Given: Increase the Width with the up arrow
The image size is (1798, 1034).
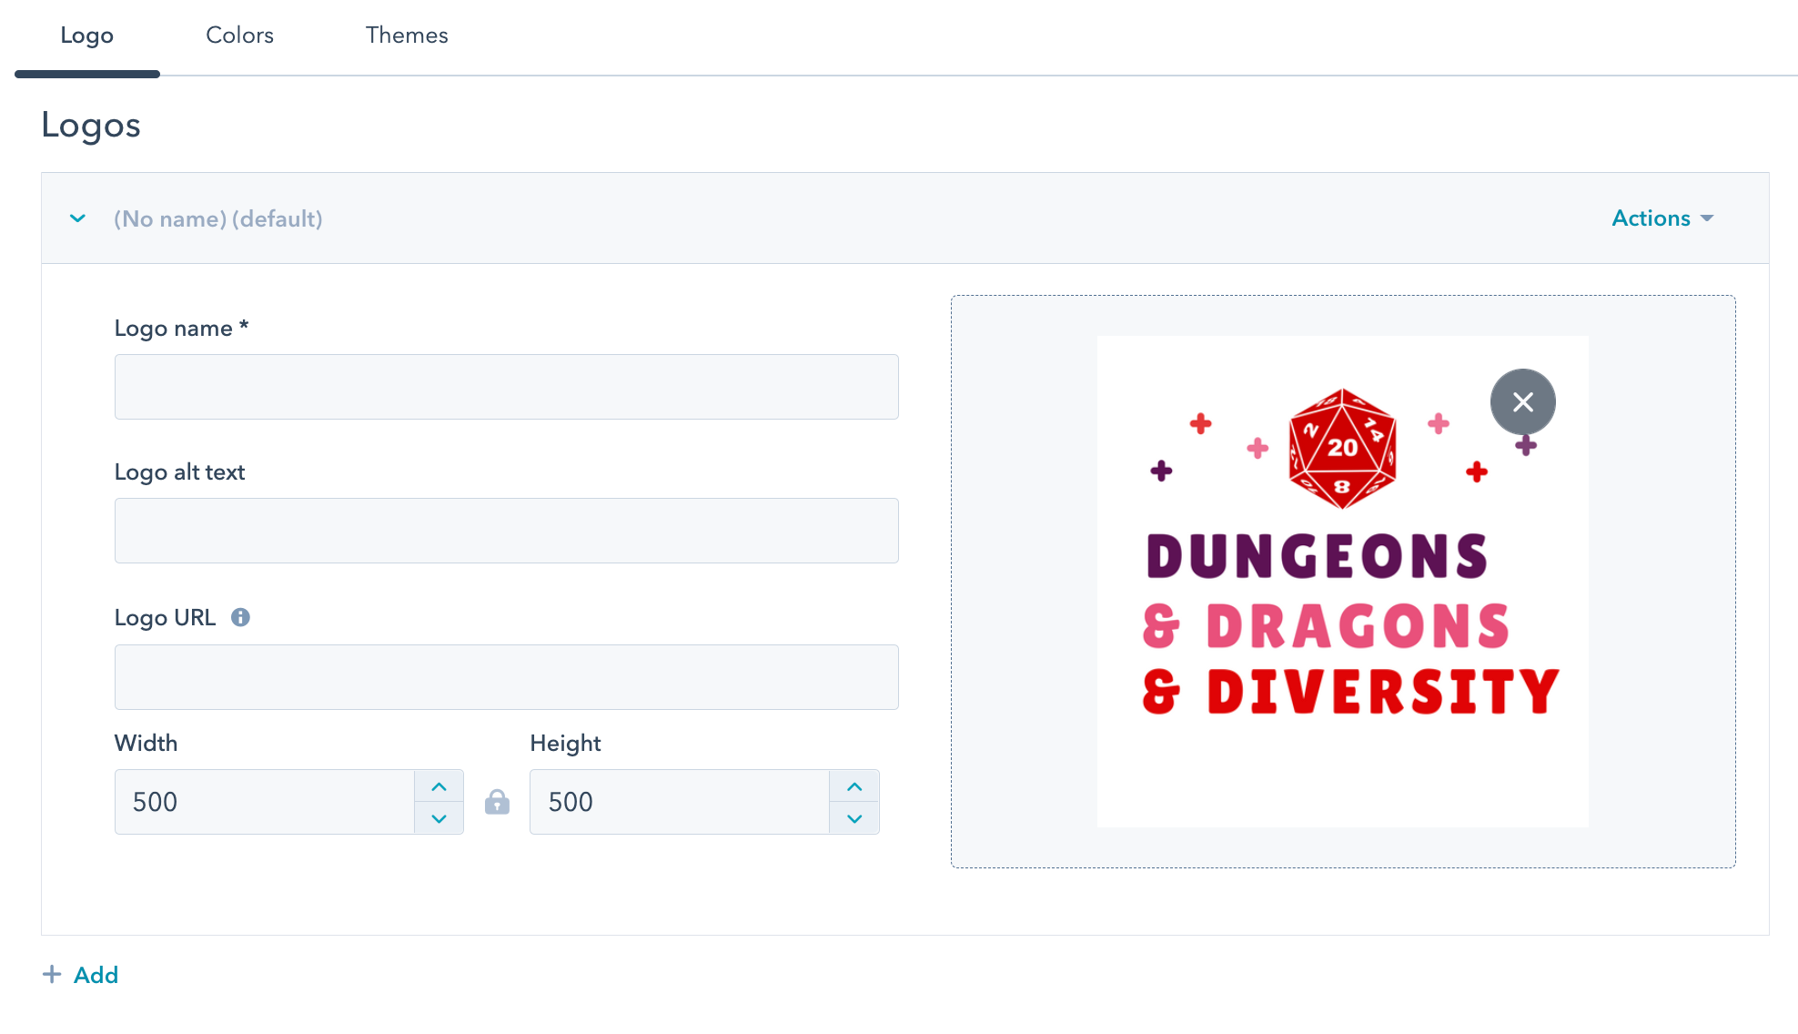Looking at the screenshot, I should tap(439, 786).
